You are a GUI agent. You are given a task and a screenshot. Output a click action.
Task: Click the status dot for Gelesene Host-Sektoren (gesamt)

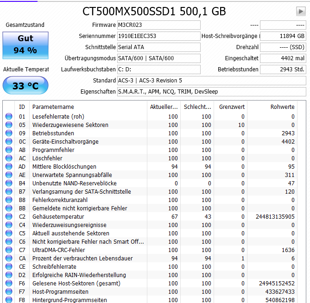[9, 283]
